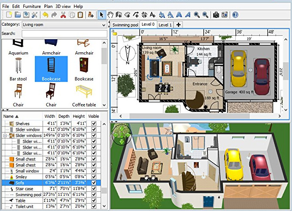This screenshot has height=211, width=292.
Task: Redo the last undone action
Action: 54,15
